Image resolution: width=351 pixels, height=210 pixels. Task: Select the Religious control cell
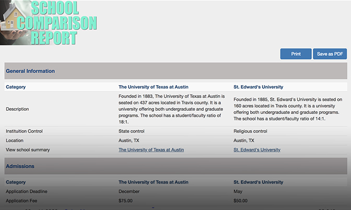coord(250,131)
